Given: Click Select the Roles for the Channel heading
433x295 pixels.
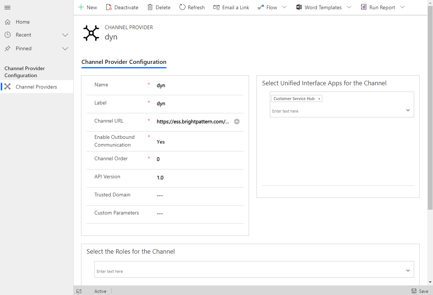Looking at the screenshot, I should 131,251.
